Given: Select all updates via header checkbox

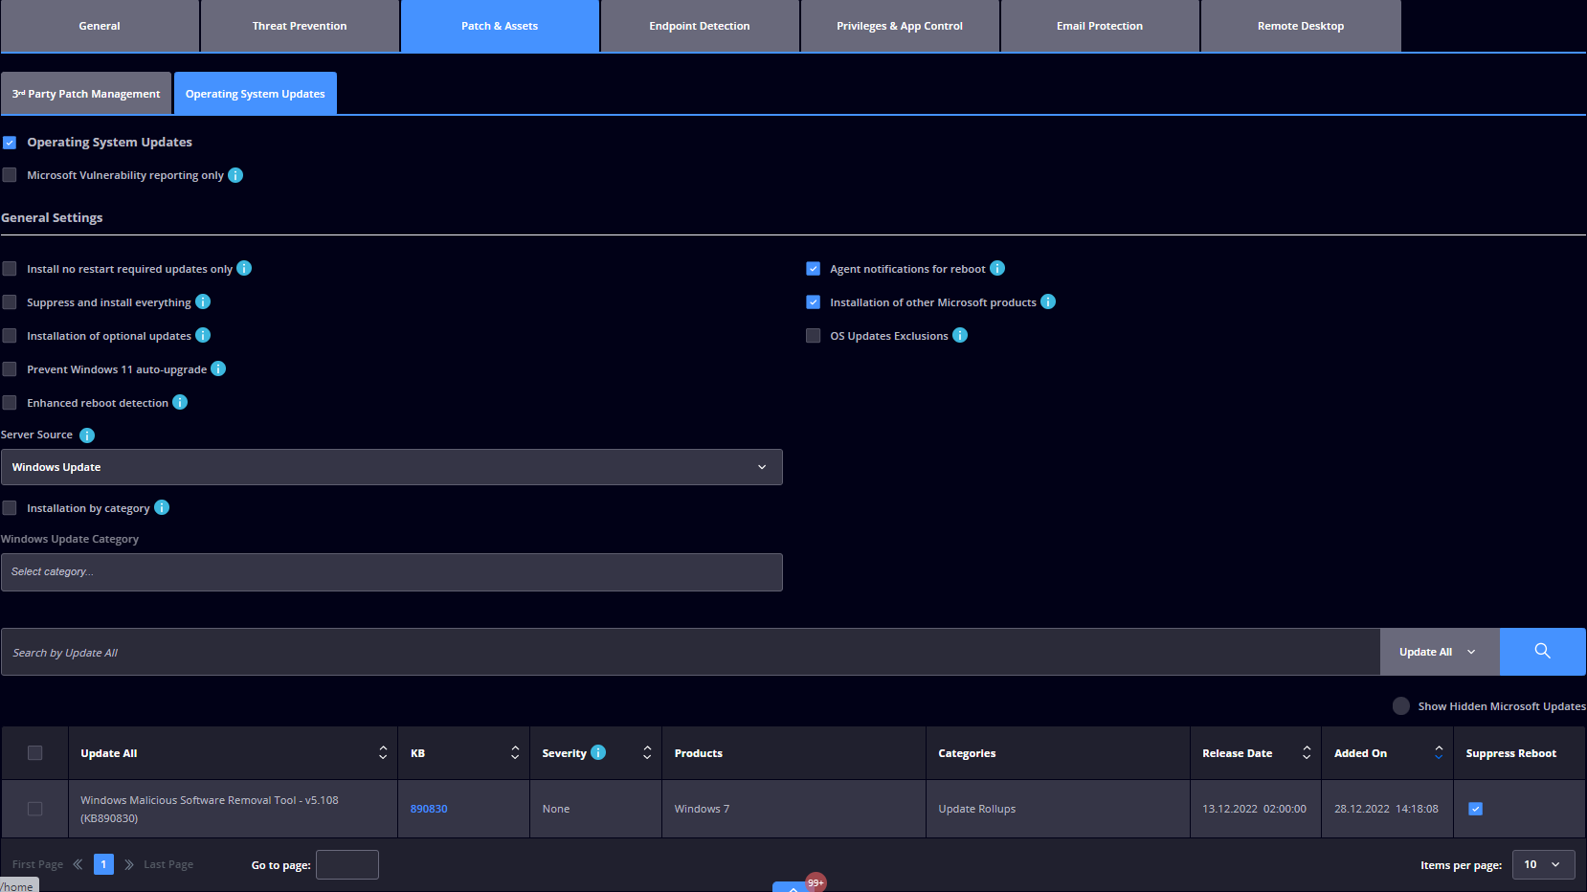Looking at the screenshot, I should click(x=35, y=753).
